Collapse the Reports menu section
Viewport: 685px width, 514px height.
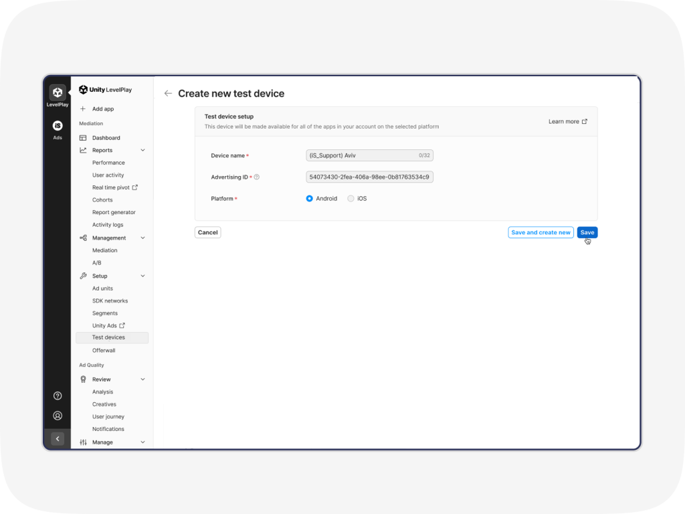tap(142, 150)
